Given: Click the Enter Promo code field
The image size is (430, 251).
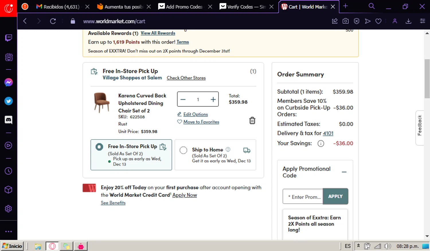Looking at the screenshot, I should tap(303, 197).
